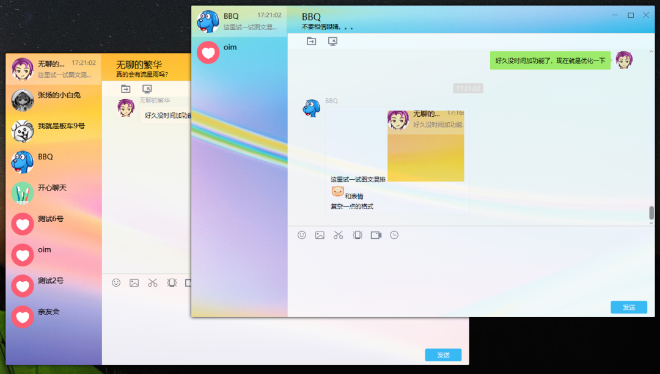Click image icon in BBQ chat toolbar

(320, 235)
